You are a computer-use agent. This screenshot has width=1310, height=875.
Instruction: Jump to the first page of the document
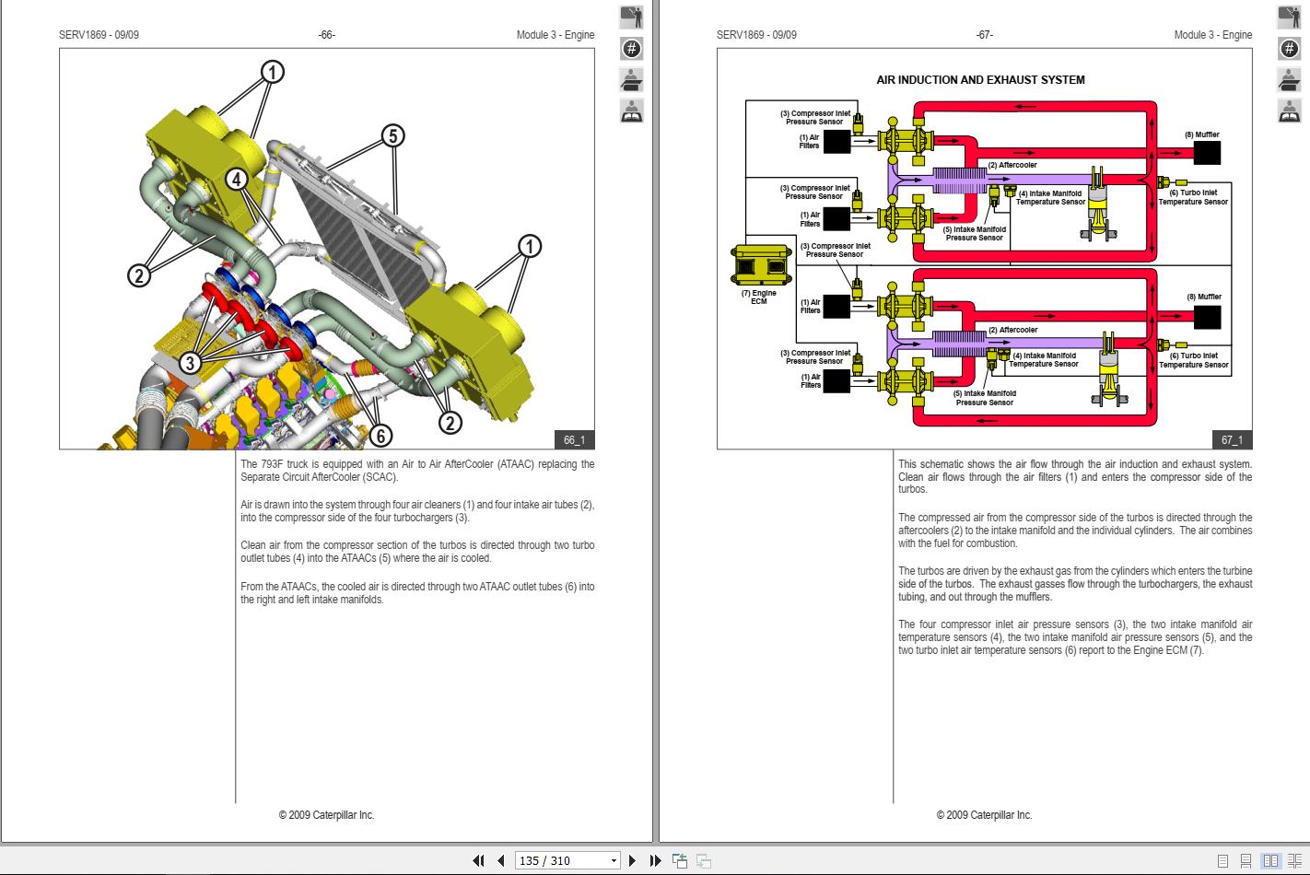(x=478, y=861)
